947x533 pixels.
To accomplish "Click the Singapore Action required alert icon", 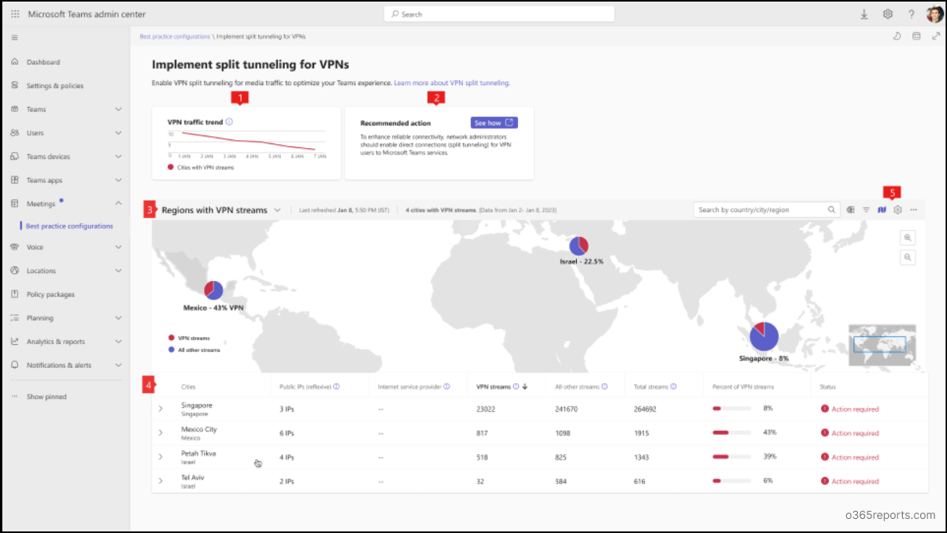I will pyautogui.click(x=825, y=409).
